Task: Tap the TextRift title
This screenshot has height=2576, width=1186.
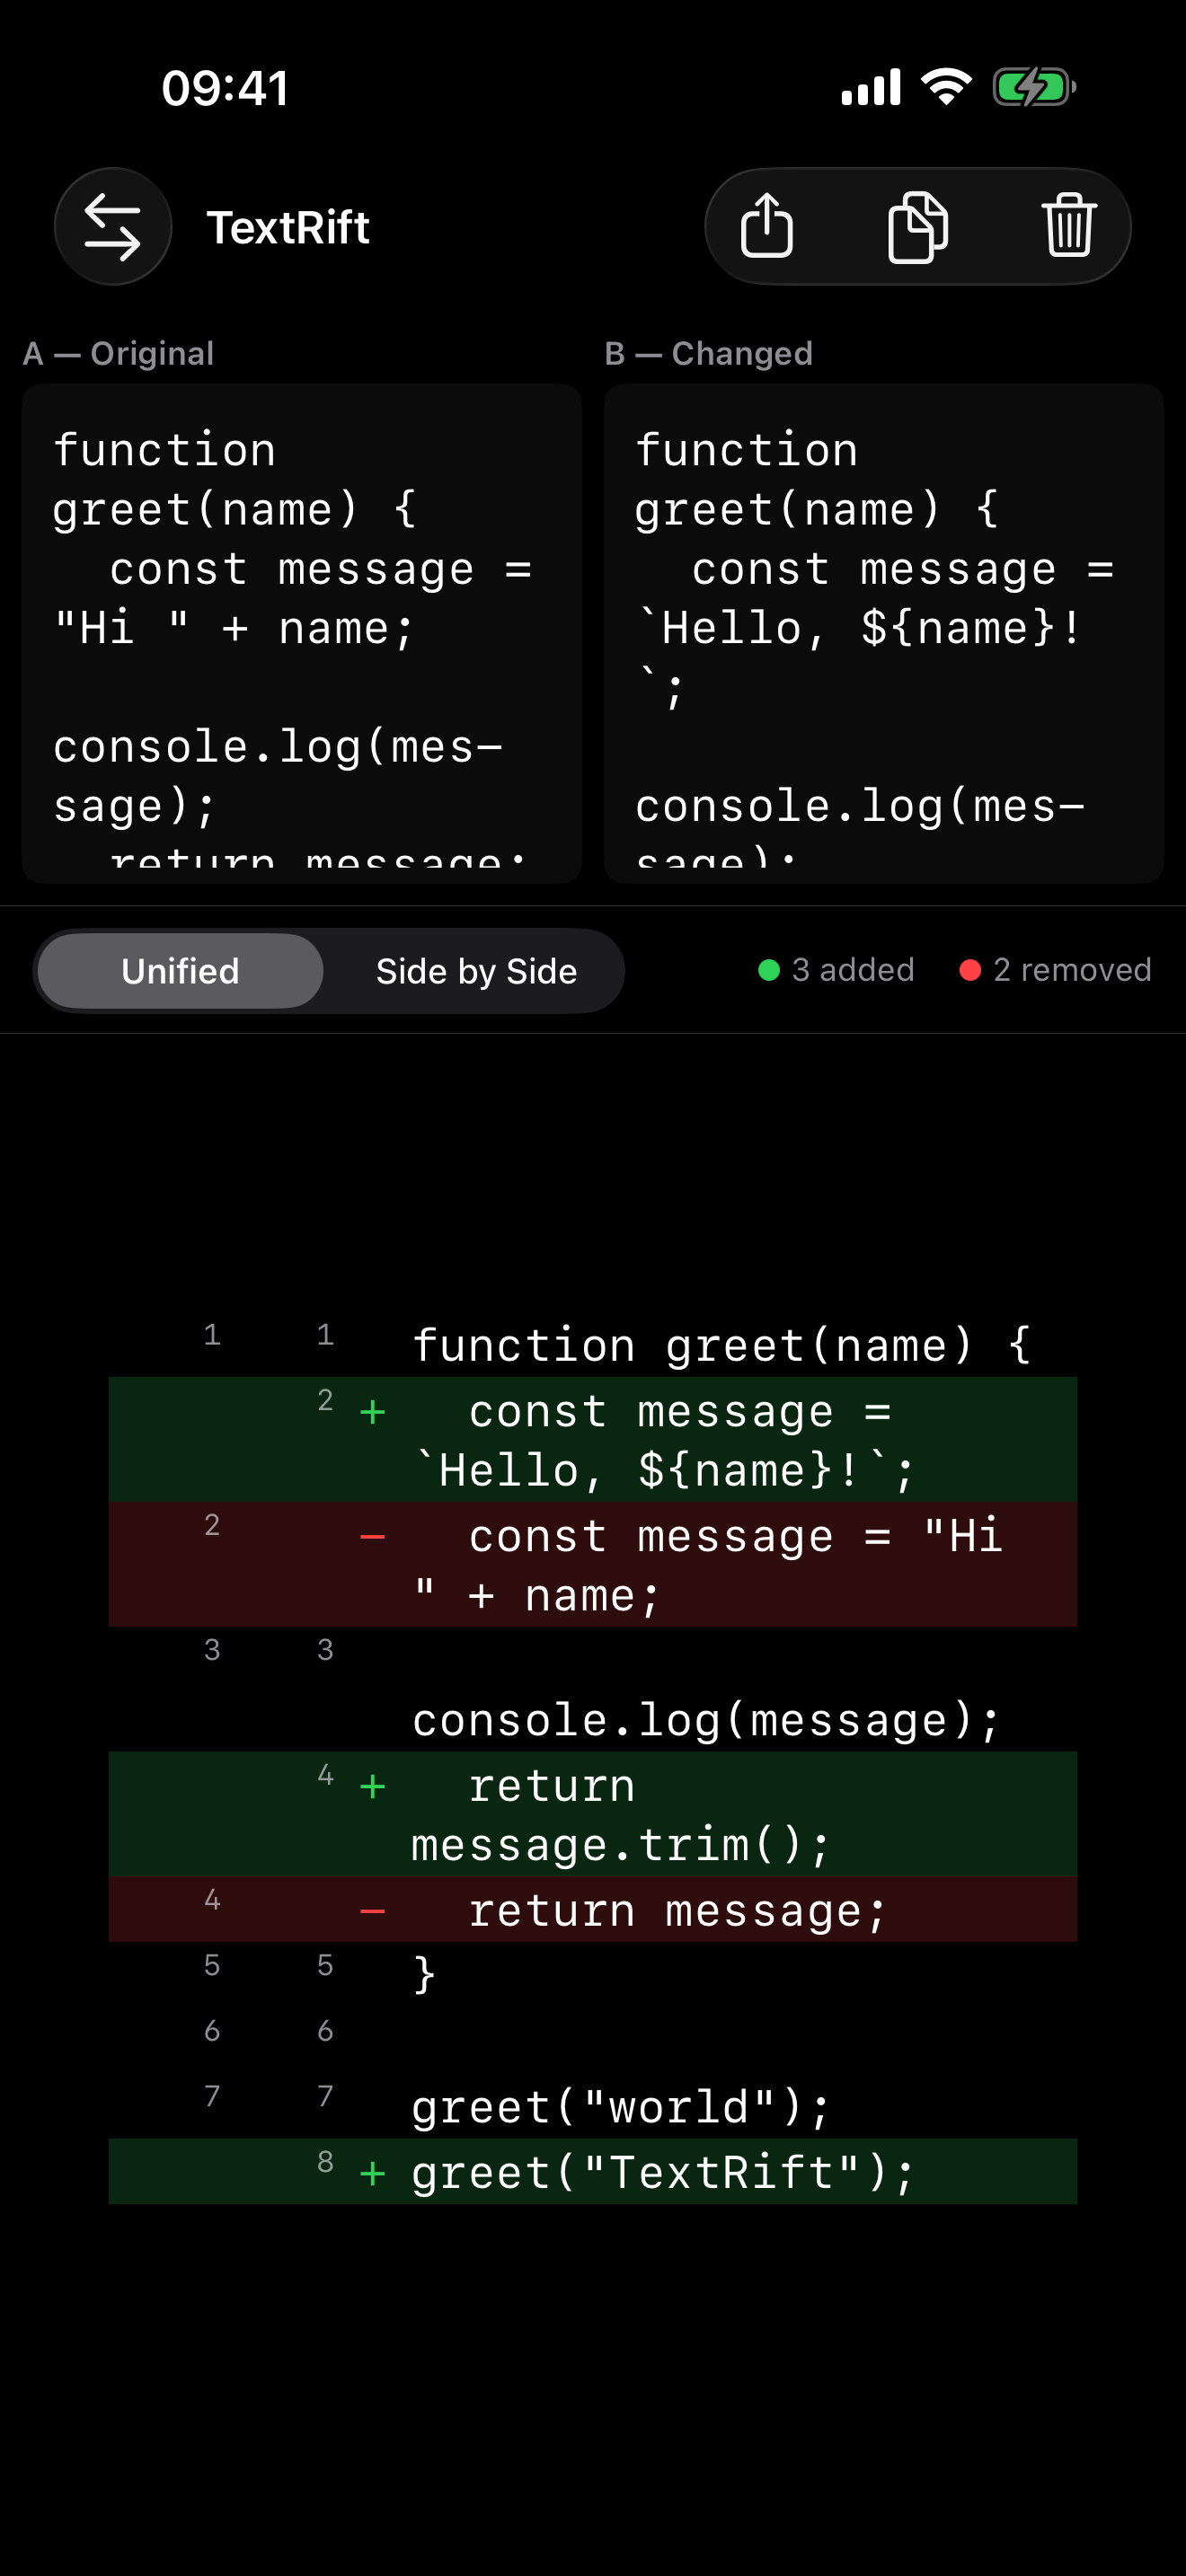Action: [x=288, y=227]
